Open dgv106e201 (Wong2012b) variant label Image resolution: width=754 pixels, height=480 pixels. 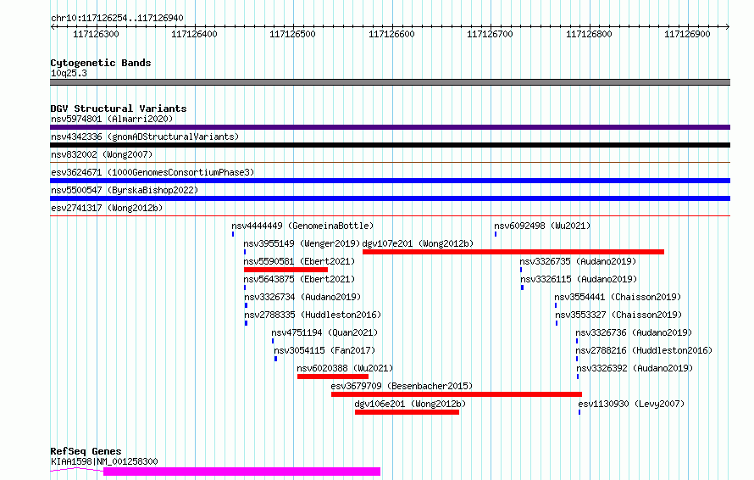[410, 404]
